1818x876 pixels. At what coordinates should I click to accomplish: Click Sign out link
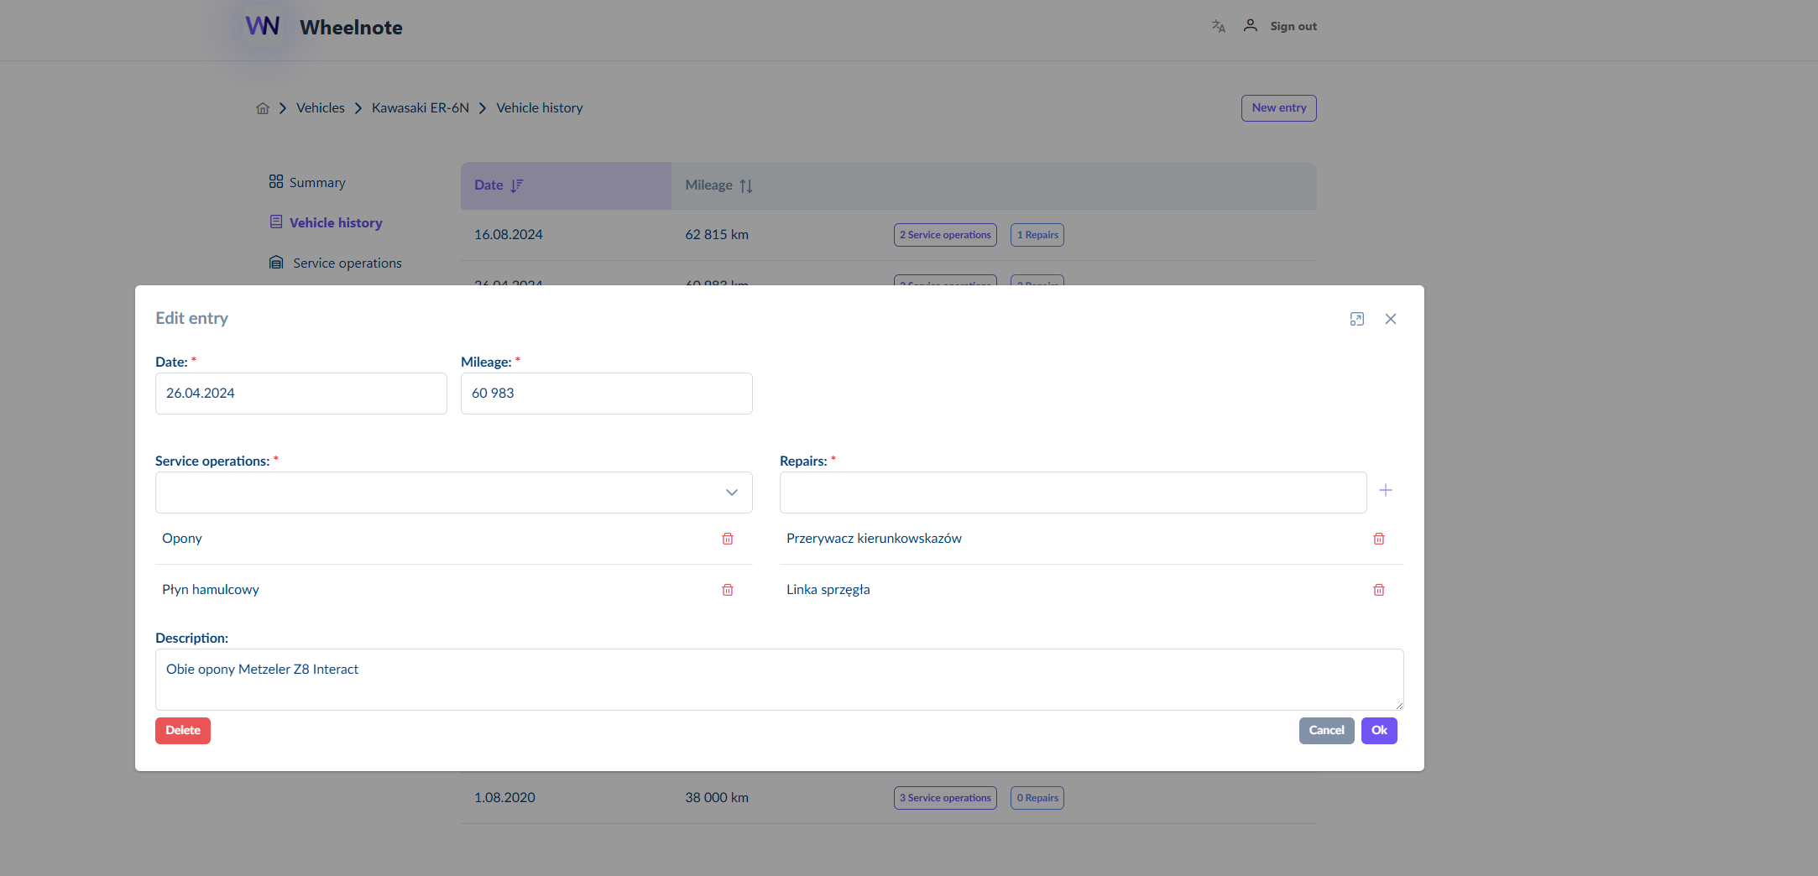(1293, 26)
